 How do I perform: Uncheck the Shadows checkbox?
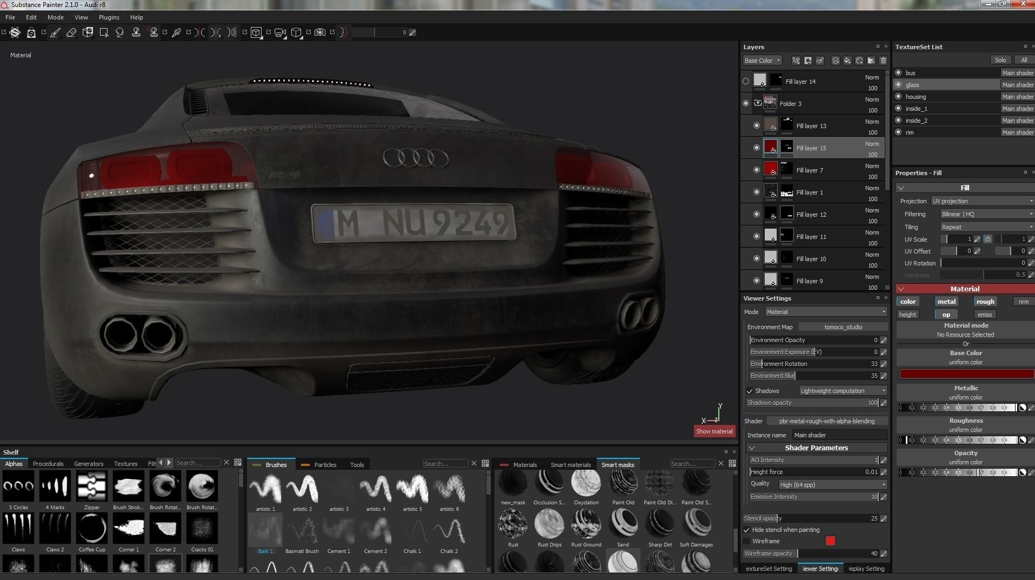[750, 391]
